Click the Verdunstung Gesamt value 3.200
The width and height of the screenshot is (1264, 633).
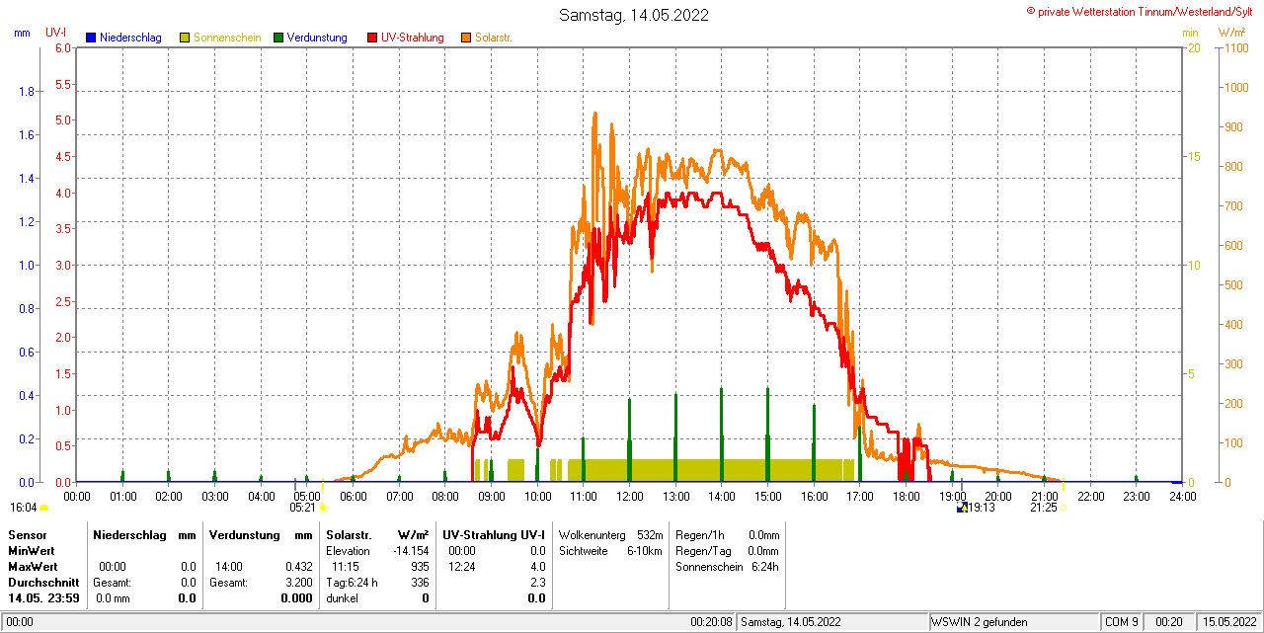click(297, 582)
